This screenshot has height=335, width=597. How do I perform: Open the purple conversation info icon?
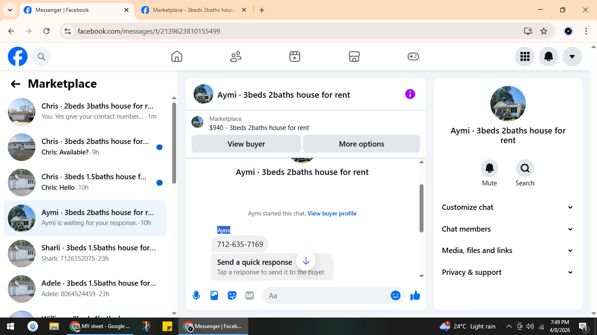(410, 94)
